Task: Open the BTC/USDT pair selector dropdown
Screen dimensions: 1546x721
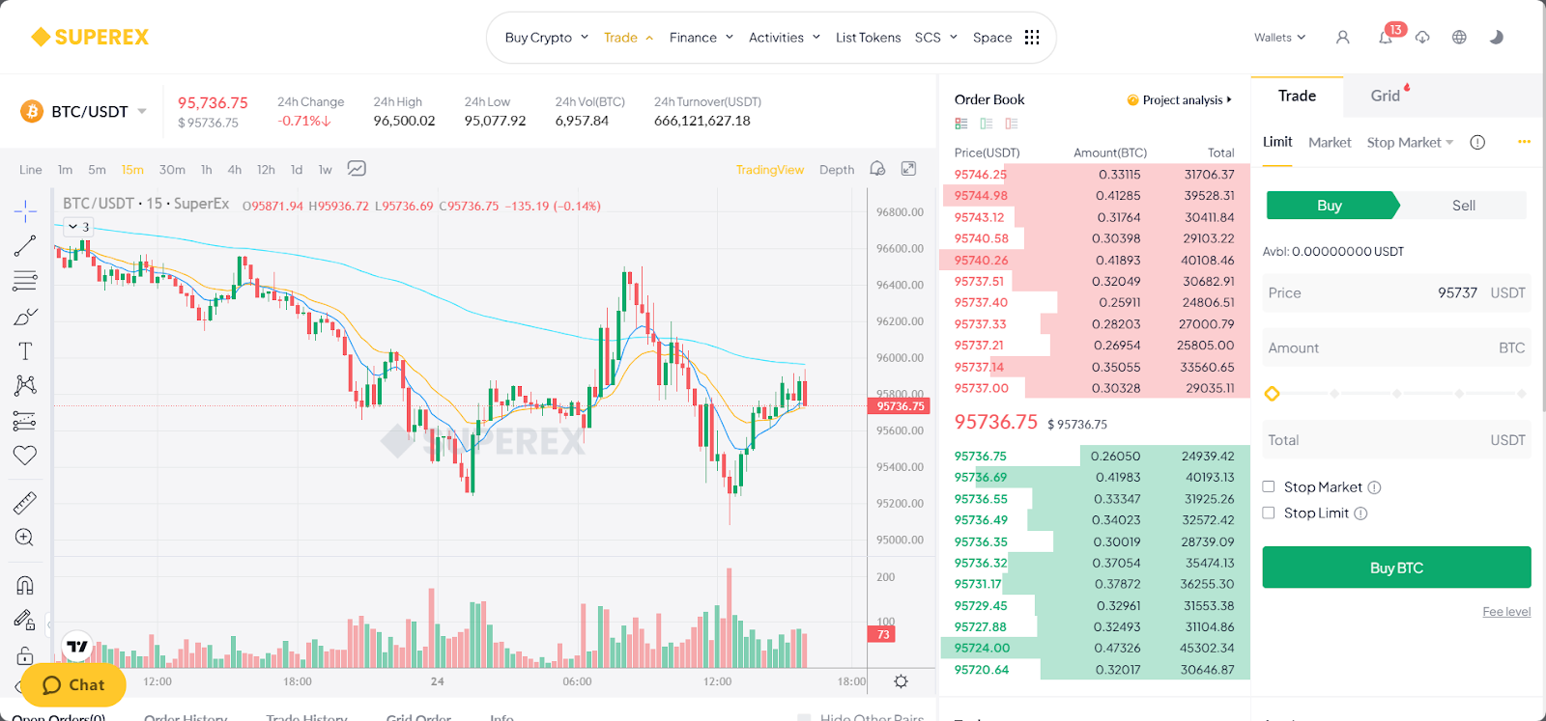Action: pyautogui.click(x=142, y=111)
